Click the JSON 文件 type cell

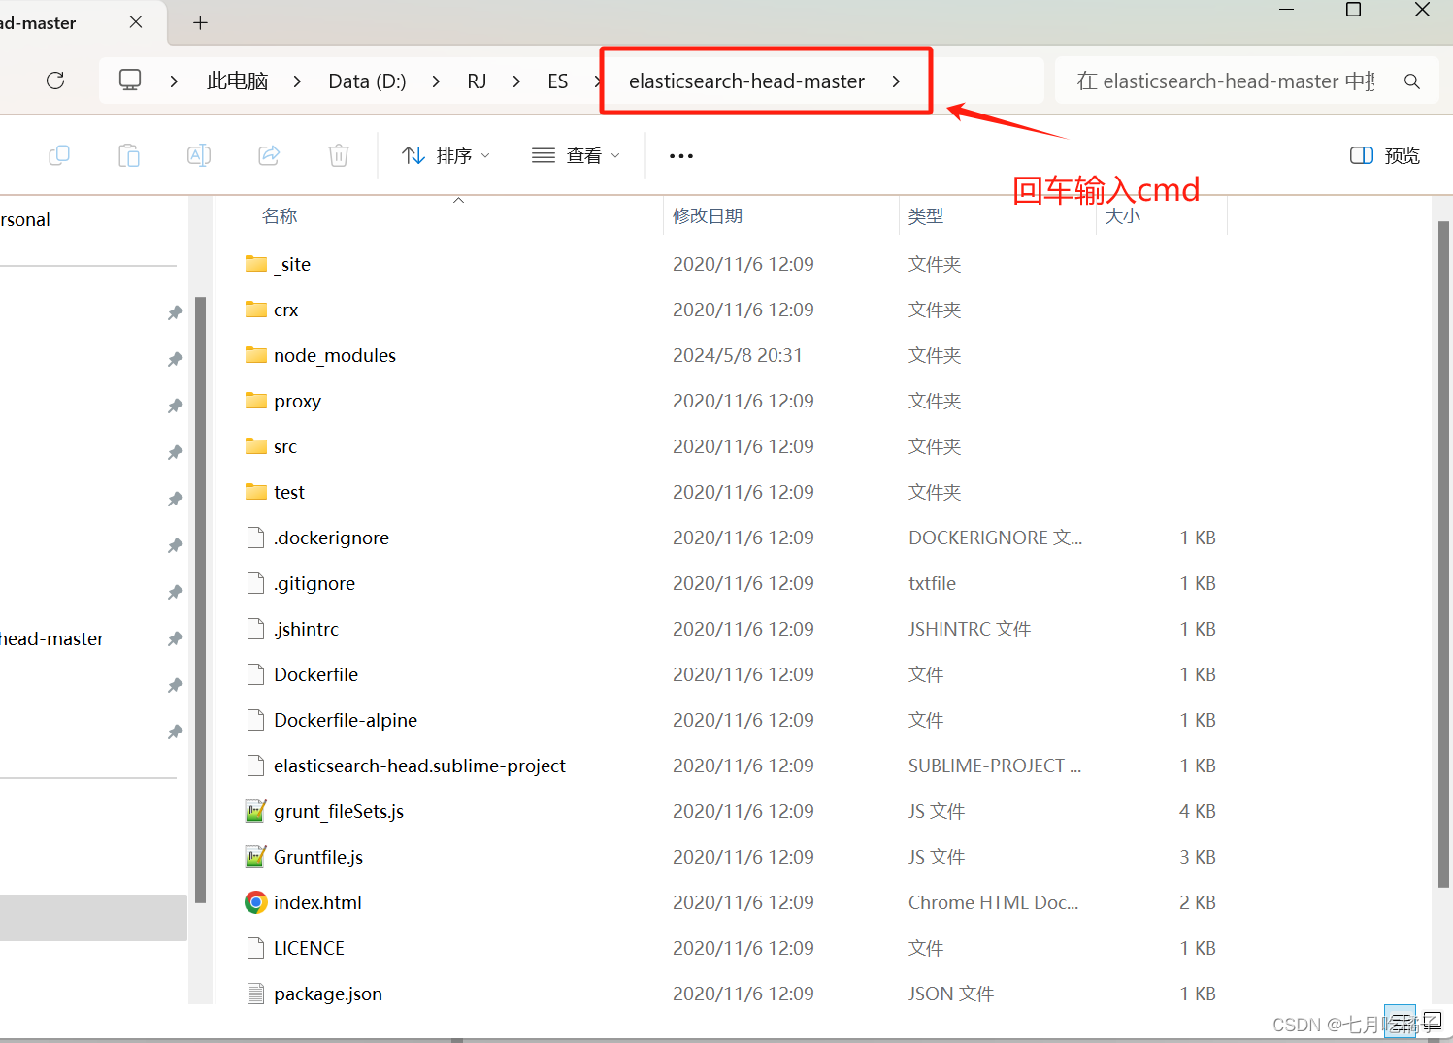[951, 994]
